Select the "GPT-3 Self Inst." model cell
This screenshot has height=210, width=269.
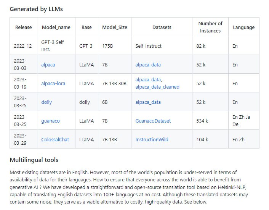(x=53, y=46)
